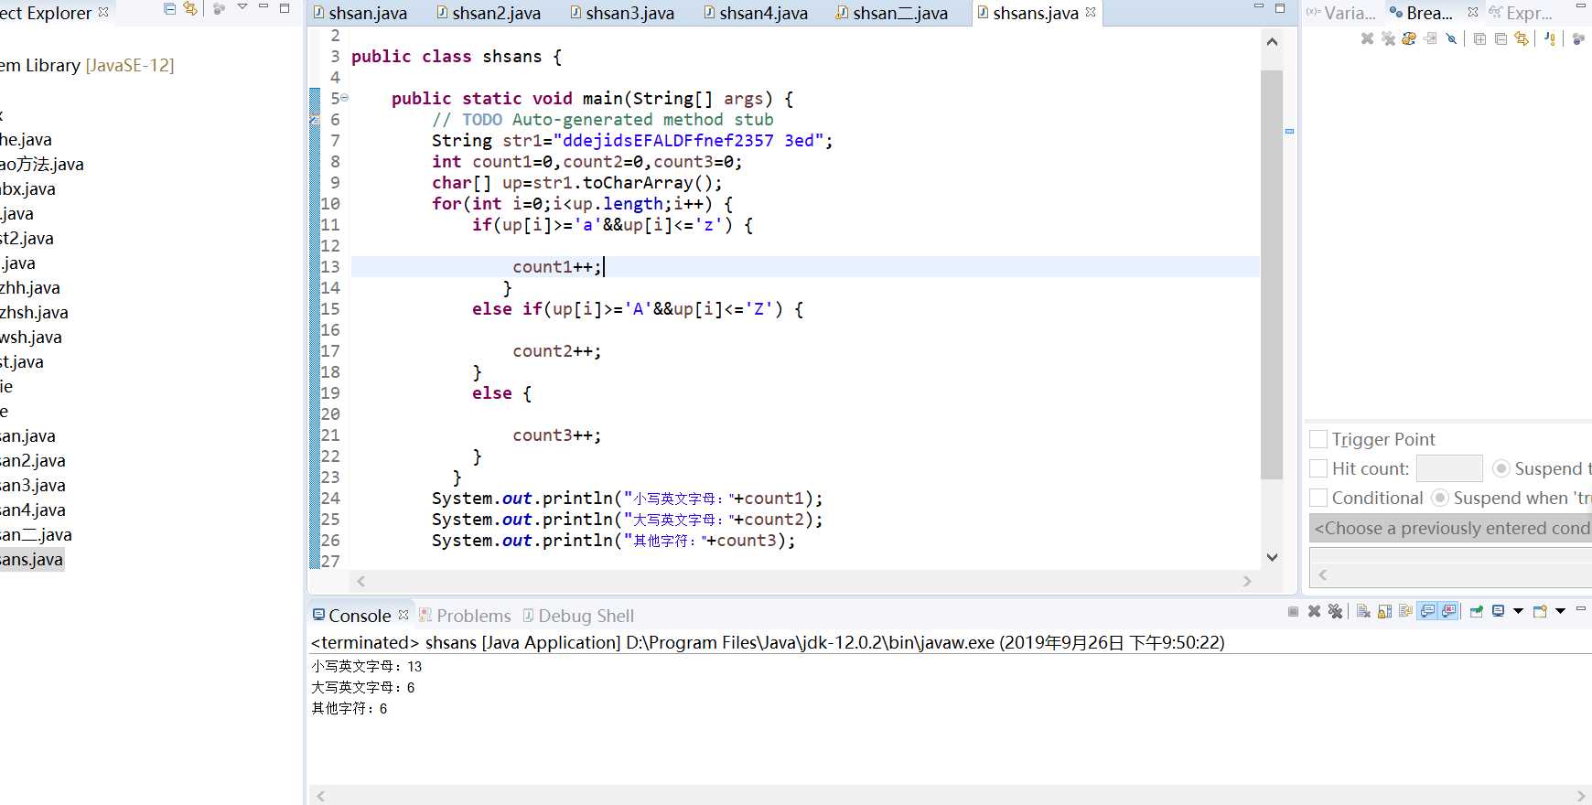Select Suspend when 'true' radio button

1439,498
